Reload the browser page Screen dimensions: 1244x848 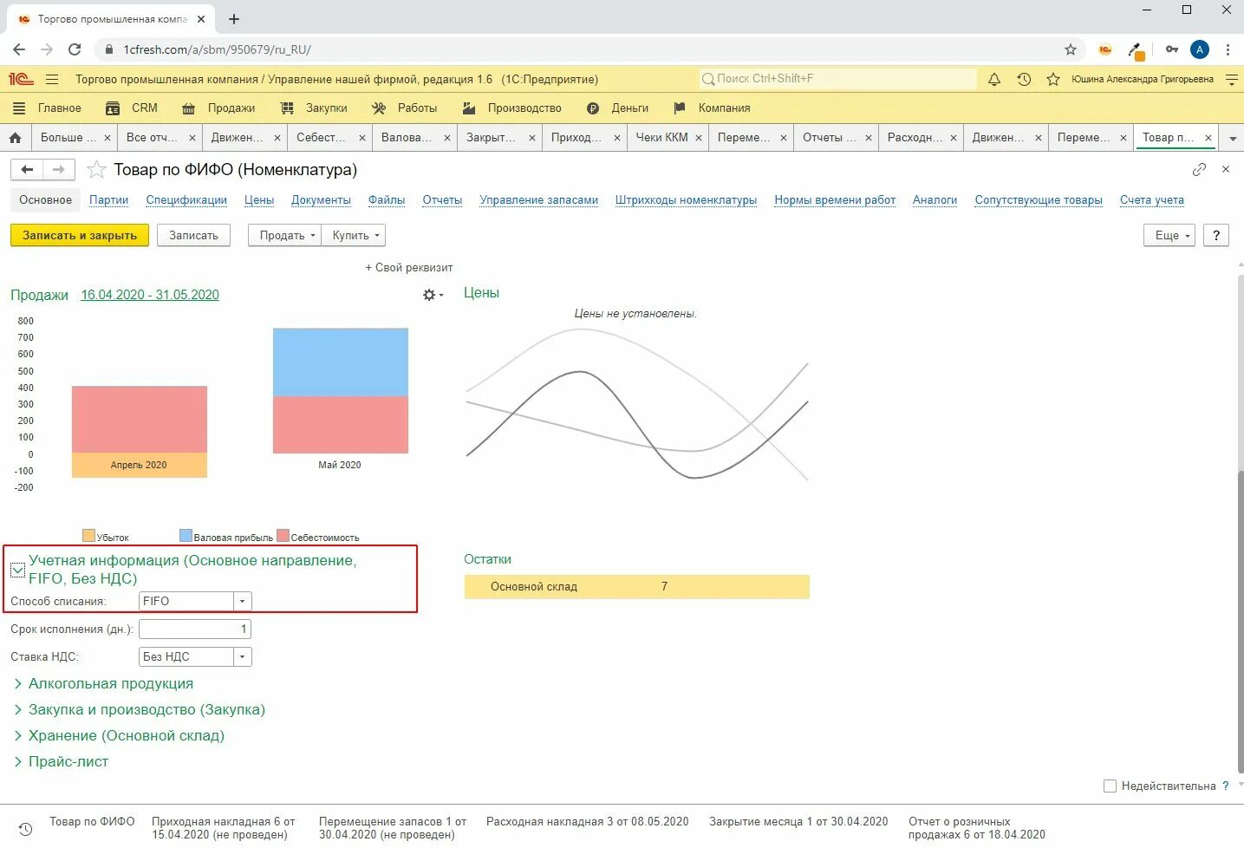tap(75, 49)
